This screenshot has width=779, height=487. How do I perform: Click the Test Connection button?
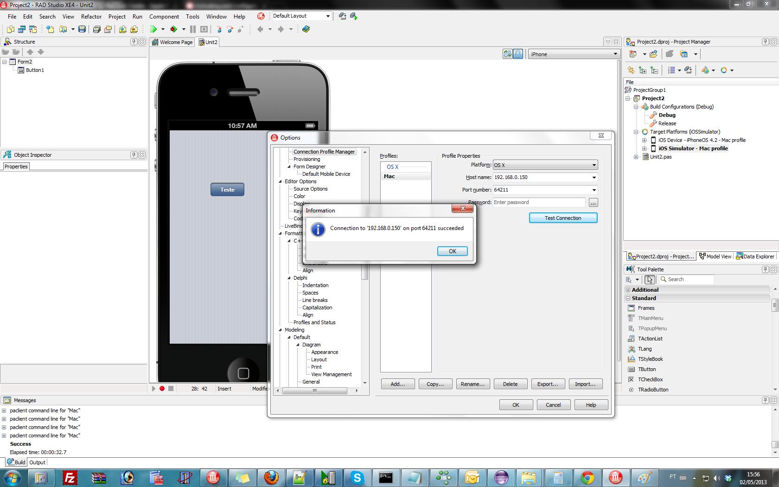click(563, 218)
